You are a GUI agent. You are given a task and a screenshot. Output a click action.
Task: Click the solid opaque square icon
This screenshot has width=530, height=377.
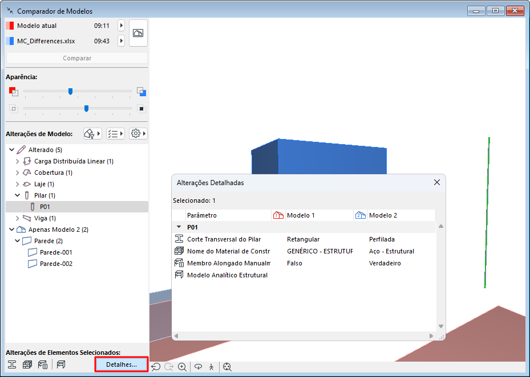(141, 109)
